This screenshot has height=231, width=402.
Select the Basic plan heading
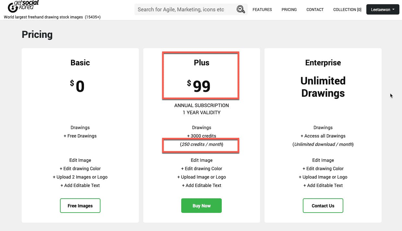pos(80,63)
